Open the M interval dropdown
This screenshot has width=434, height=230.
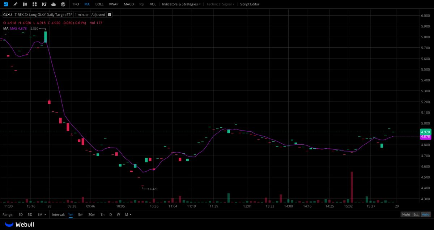[128, 214]
